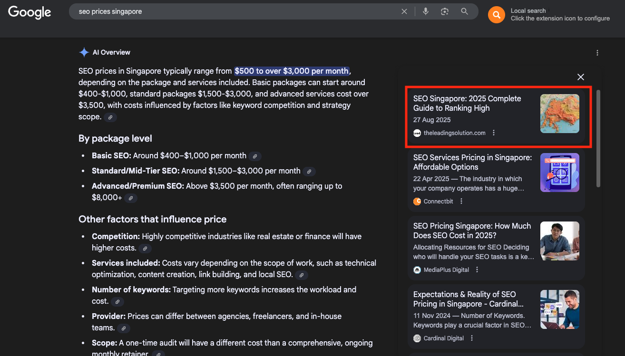Open more options for Cardinal Digital result
The width and height of the screenshot is (625, 356).
click(x=472, y=338)
